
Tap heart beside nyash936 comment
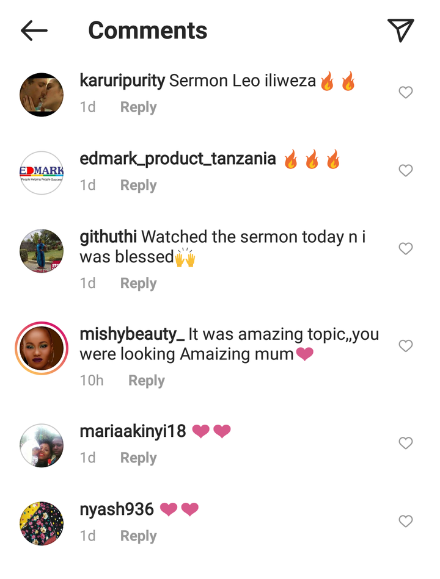point(406,521)
